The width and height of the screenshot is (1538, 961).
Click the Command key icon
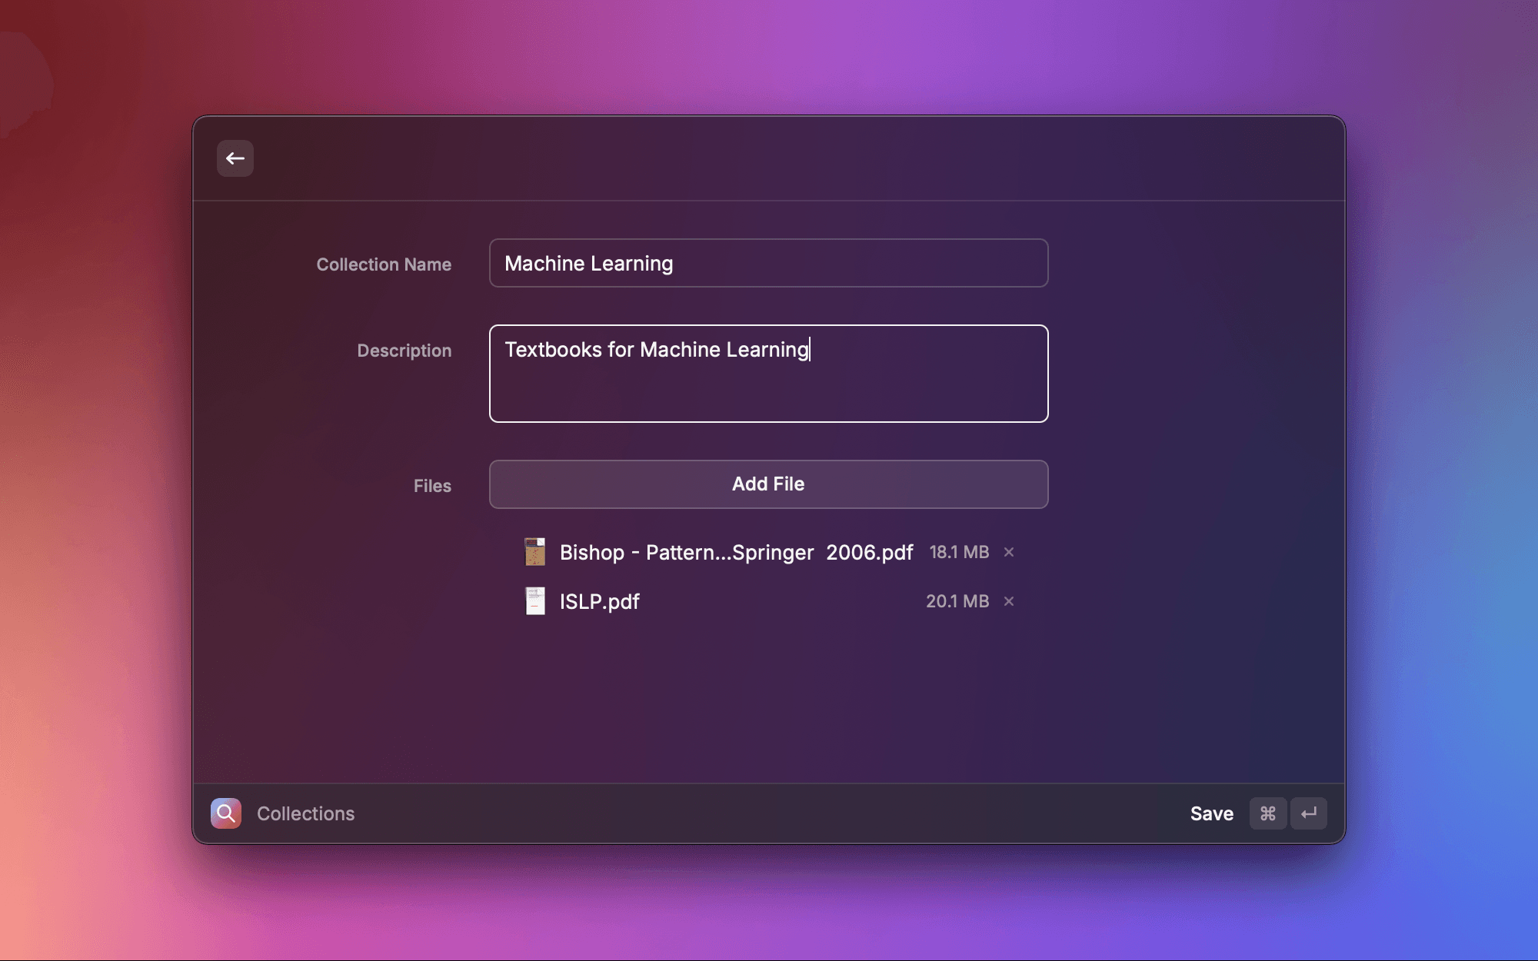click(x=1268, y=813)
